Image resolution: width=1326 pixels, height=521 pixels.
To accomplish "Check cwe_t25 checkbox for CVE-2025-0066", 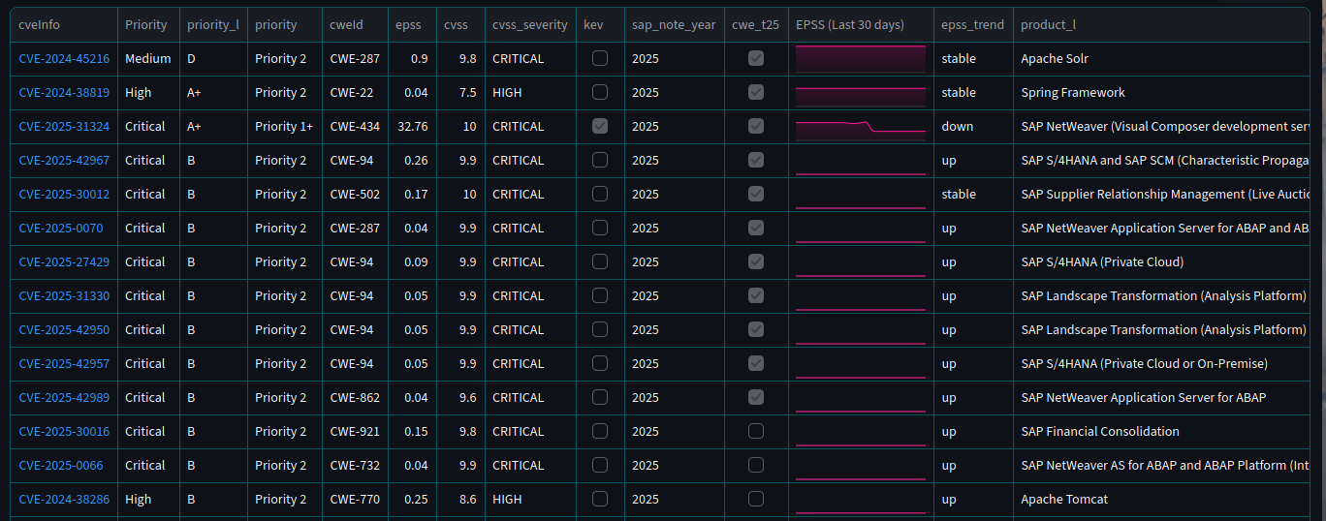I will pos(756,465).
